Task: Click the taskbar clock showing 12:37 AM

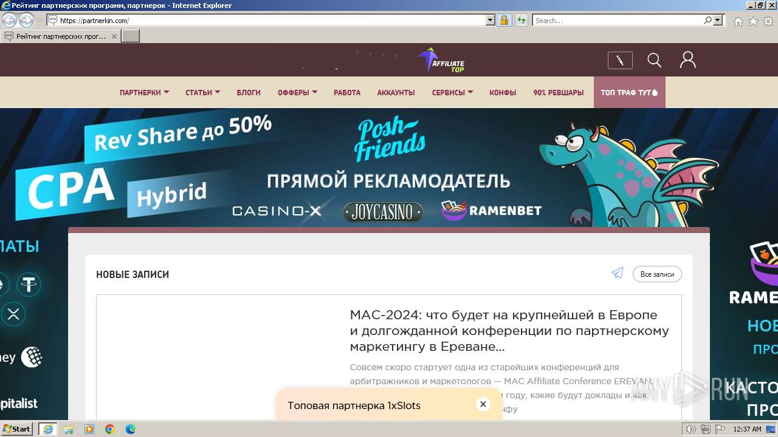Action: (x=747, y=429)
